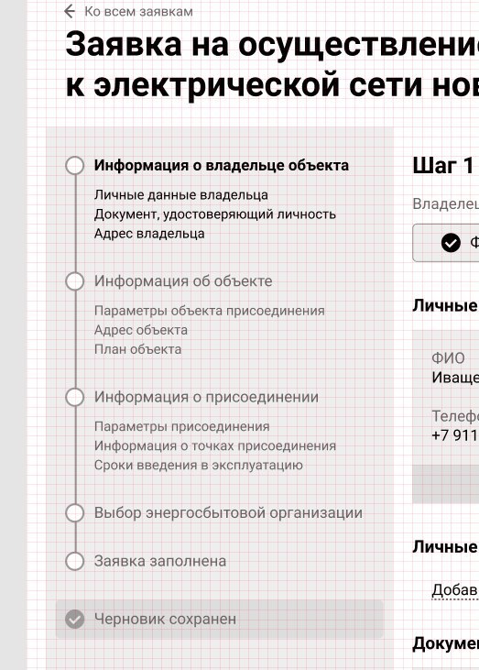Open step 'Информация о присоединении'
The height and width of the screenshot is (670, 479).
pos(206,397)
